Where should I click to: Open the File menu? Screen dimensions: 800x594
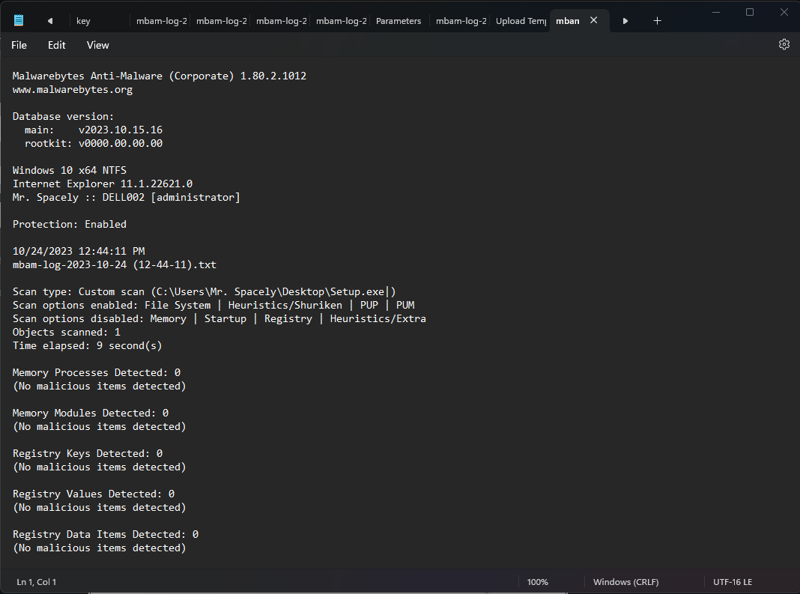[x=19, y=45]
